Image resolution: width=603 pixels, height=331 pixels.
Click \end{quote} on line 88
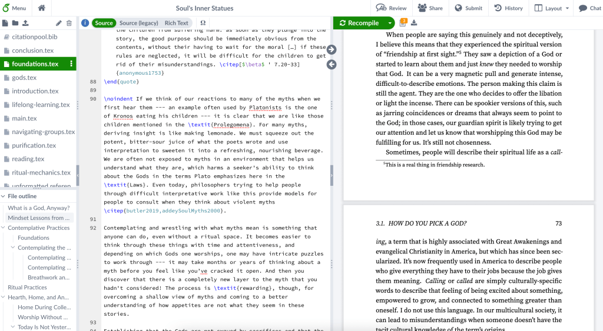(121, 81)
